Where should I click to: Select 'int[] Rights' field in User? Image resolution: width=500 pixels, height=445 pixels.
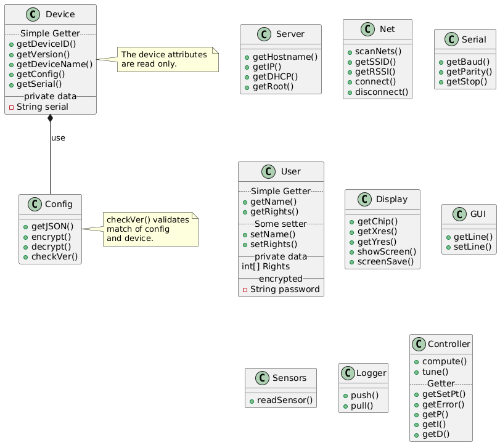pyautogui.click(x=266, y=266)
